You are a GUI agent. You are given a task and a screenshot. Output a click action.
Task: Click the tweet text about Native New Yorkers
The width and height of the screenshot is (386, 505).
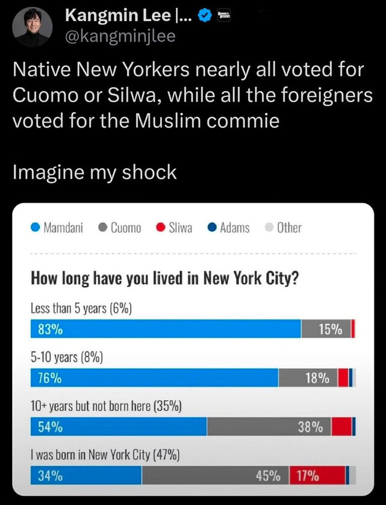tap(188, 96)
